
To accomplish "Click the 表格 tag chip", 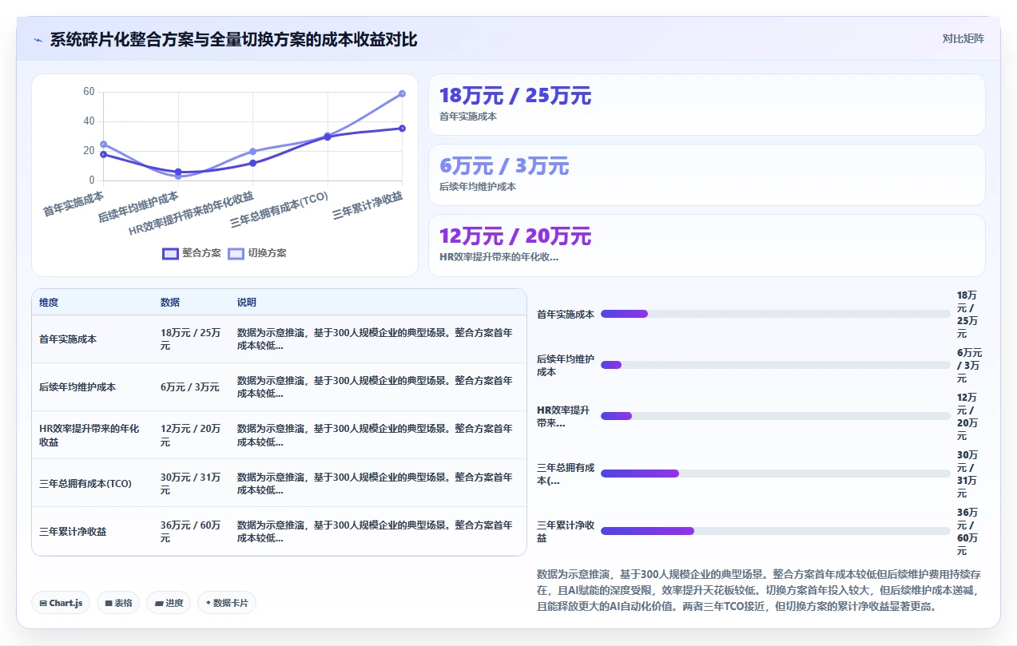I will 119,603.
